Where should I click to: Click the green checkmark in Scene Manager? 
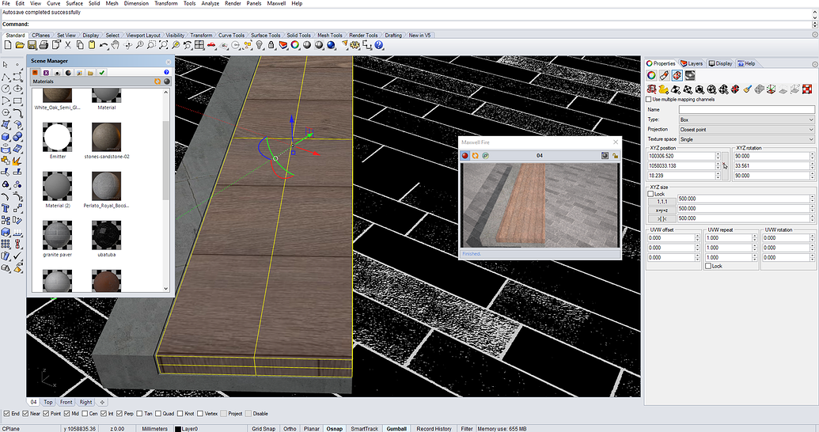(x=102, y=73)
